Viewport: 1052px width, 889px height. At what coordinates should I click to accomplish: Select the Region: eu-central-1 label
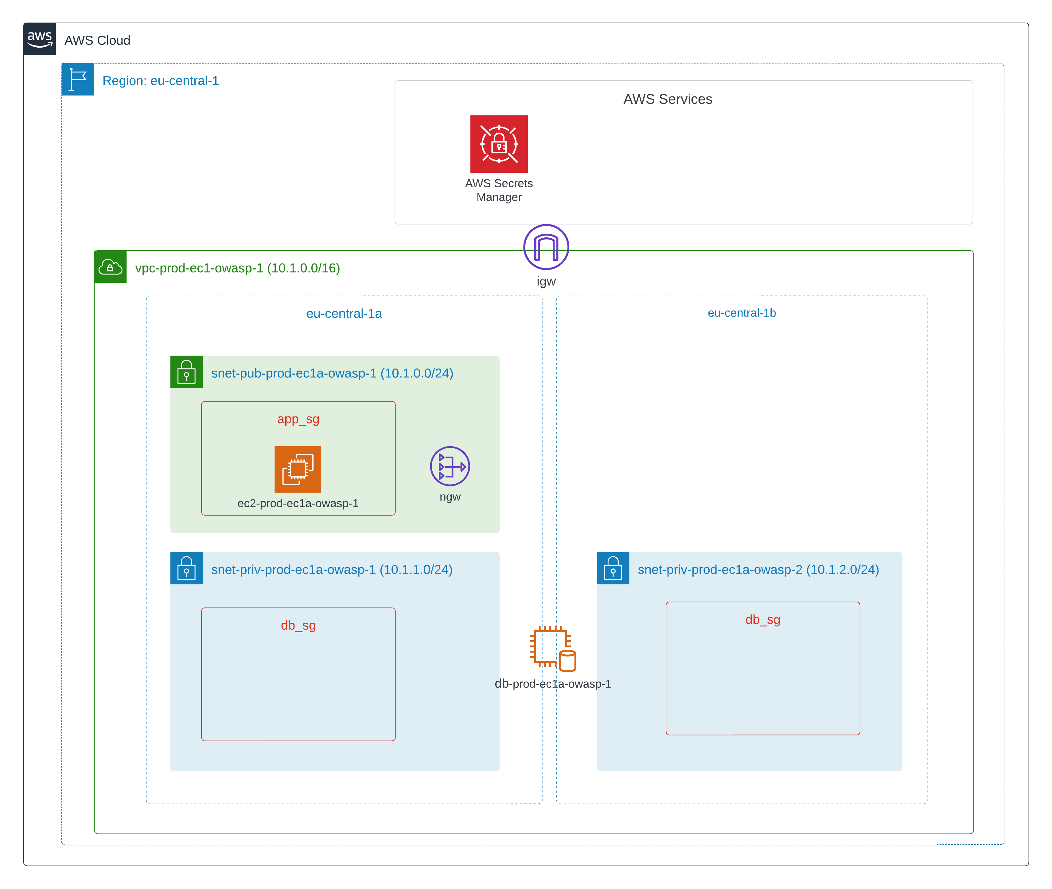pyautogui.click(x=160, y=81)
